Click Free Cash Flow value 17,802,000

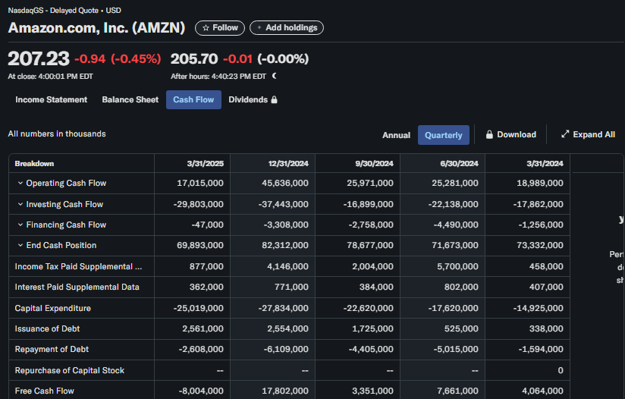point(285,391)
